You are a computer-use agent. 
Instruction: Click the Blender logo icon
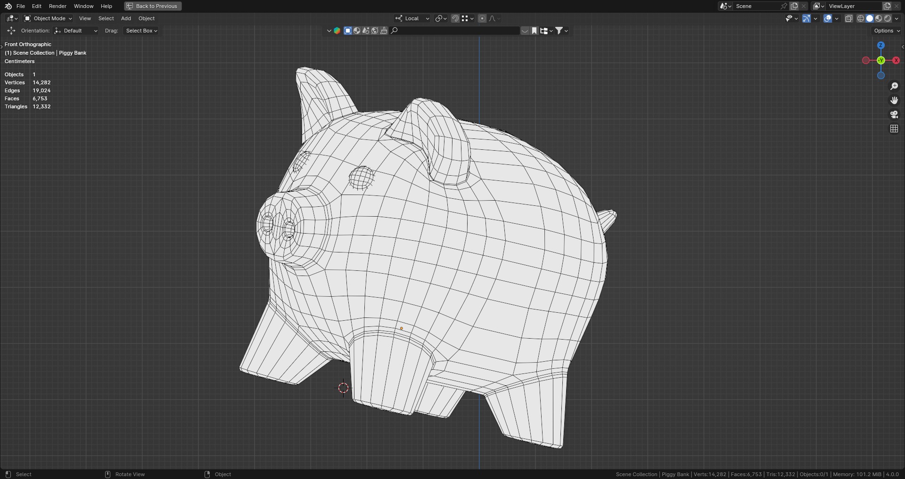8,6
